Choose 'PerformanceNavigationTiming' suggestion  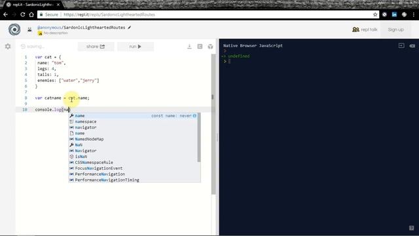(134, 180)
